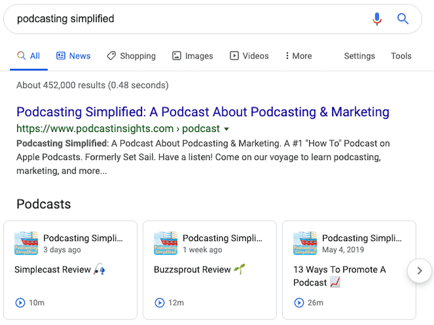Switch to the Images tab
This screenshot has height=325, width=434.
pos(193,56)
